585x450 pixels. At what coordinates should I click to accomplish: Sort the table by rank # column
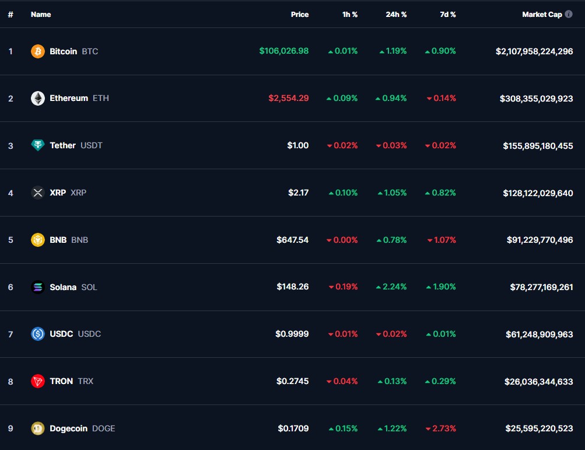point(10,15)
